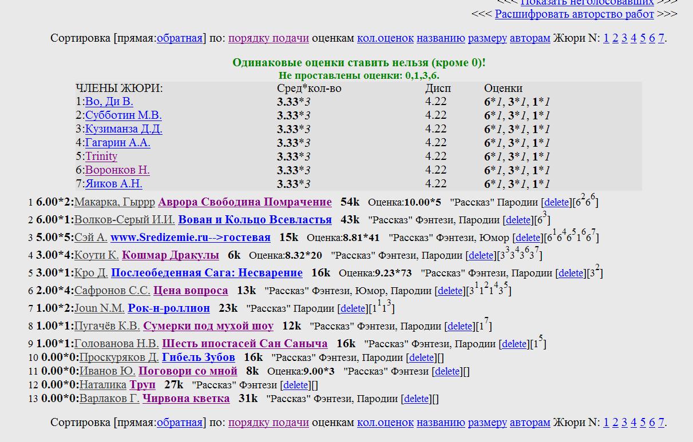The image size is (693, 442).
Task: Sort by 'авторам' in top sorting bar
Action: (x=530, y=38)
